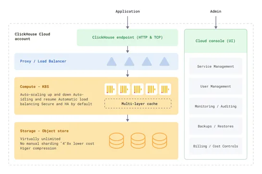Select the middle ClickHouse compute node icon
This screenshot has width=262, height=174.
137,89
